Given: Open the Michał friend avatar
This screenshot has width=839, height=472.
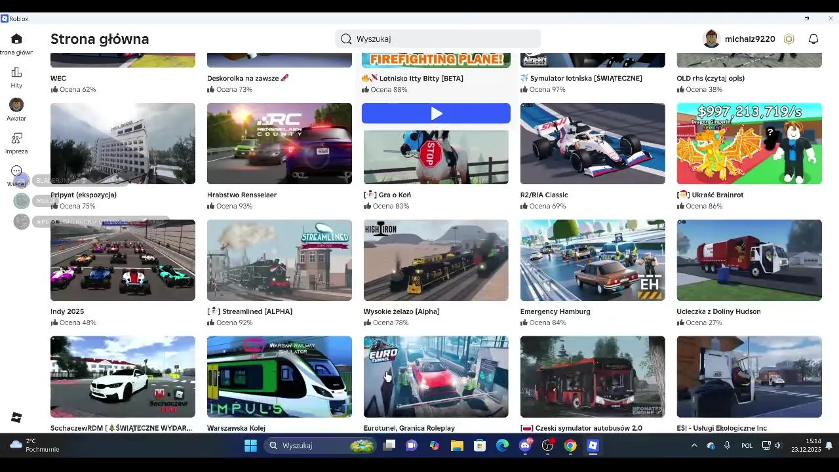Looking at the screenshot, I should click(x=22, y=201).
